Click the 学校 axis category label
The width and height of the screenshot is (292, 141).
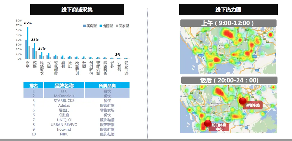point(112,64)
